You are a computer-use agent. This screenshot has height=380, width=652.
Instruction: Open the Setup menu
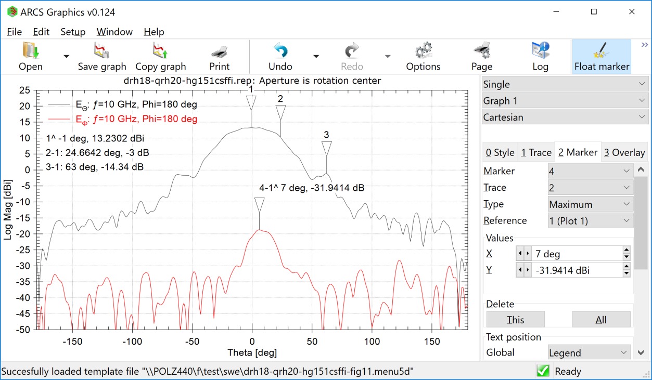[73, 32]
